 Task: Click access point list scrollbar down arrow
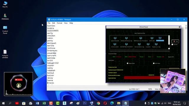[169, 49]
